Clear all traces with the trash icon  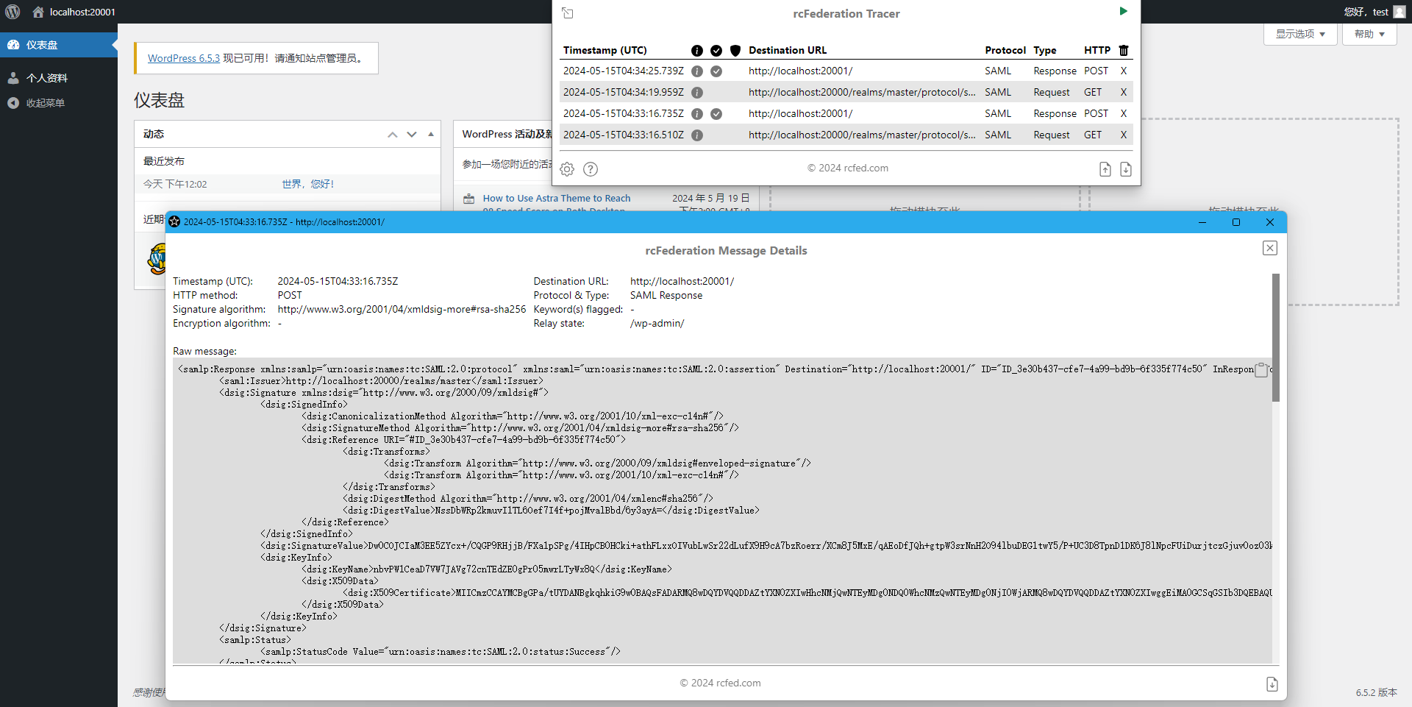[x=1123, y=50]
